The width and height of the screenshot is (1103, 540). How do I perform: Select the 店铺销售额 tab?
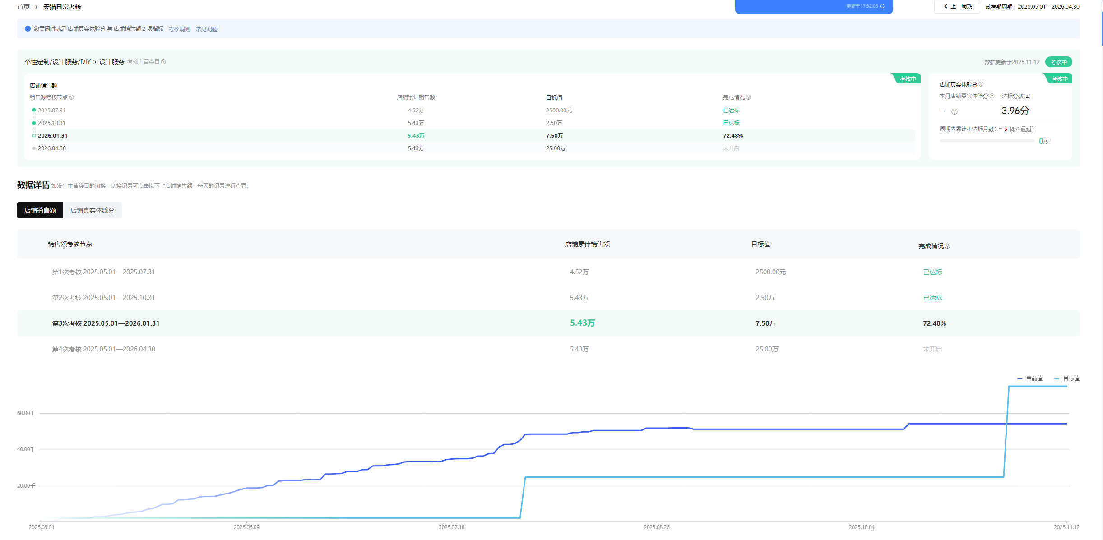click(x=40, y=210)
